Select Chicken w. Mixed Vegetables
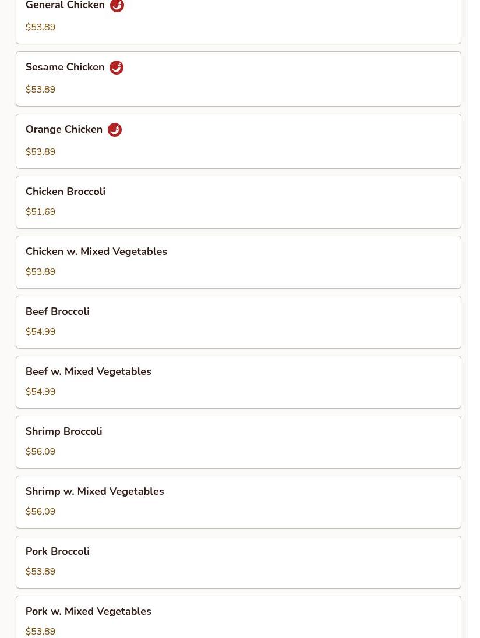Image resolution: width=480 pixels, height=638 pixels. [x=238, y=262]
